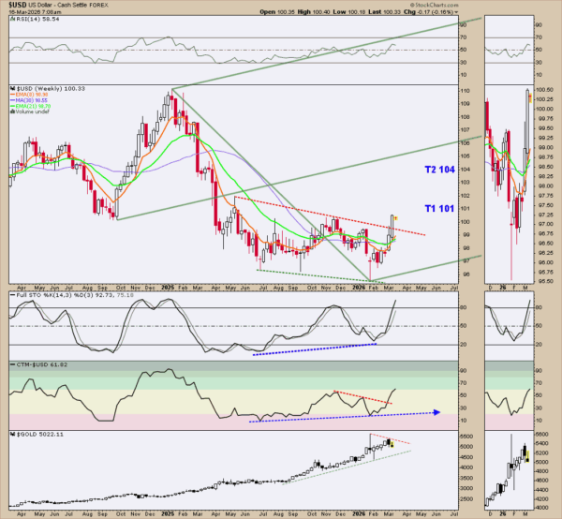
Task: Click the blue arrow in CTM panel
Action: coord(434,411)
